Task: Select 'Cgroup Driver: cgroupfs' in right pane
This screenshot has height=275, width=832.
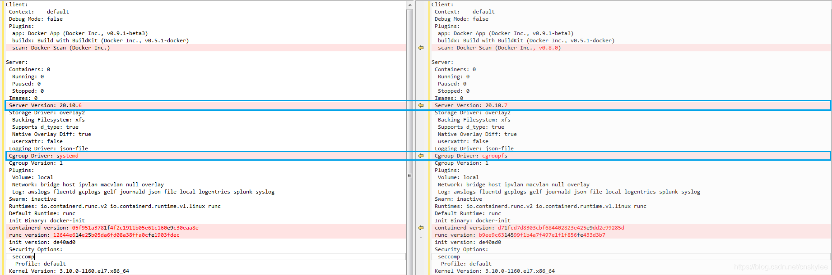Action: pos(471,156)
